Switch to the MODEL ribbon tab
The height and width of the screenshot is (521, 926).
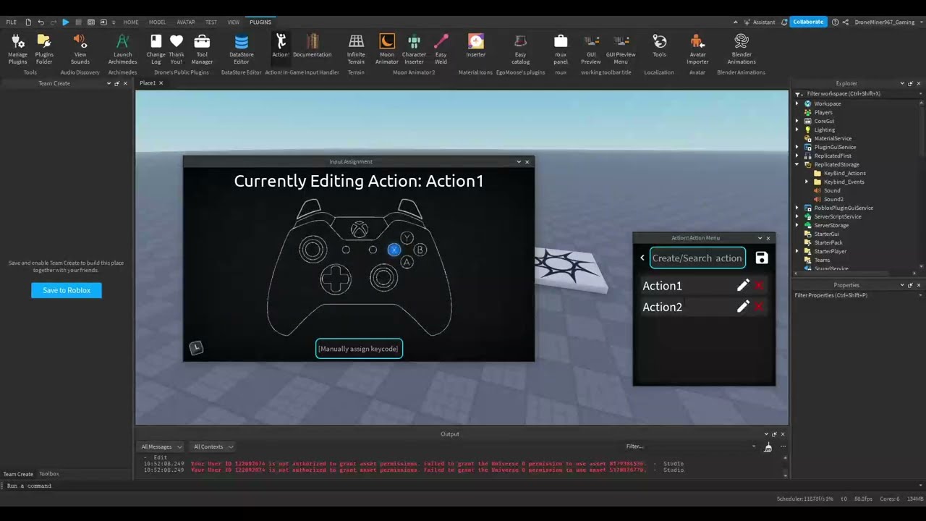pyautogui.click(x=157, y=22)
